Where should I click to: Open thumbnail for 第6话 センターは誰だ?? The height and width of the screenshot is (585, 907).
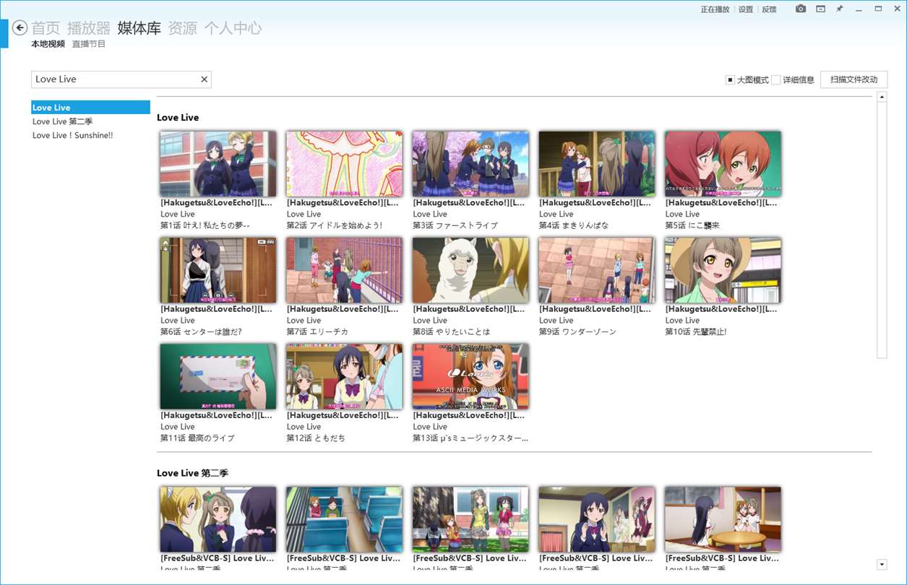218,270
